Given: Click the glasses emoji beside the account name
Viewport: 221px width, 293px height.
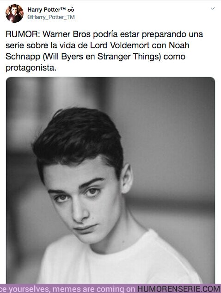Looking at the screenshot, I should 71,10.
